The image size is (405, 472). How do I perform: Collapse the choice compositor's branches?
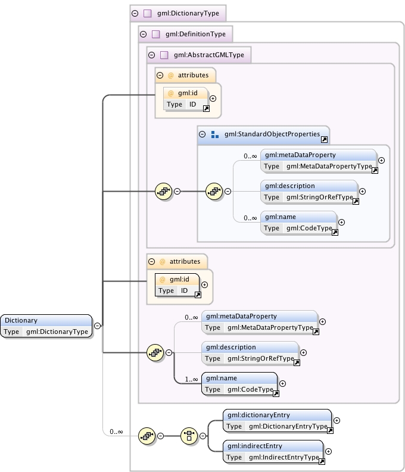[203, 436]
